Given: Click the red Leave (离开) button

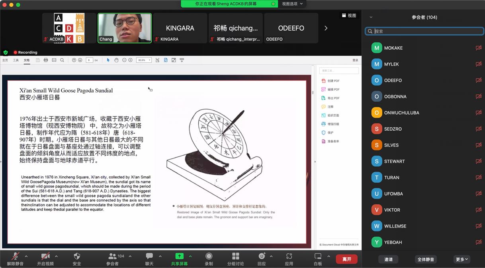Looking at the screenshot, I should click(346, 259).
